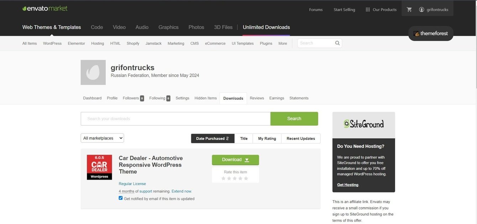Image resolution: width=477 pixels, height=224 pixels.
Task: Open the Hidden Items tab
Action: [x=205, y=98]
